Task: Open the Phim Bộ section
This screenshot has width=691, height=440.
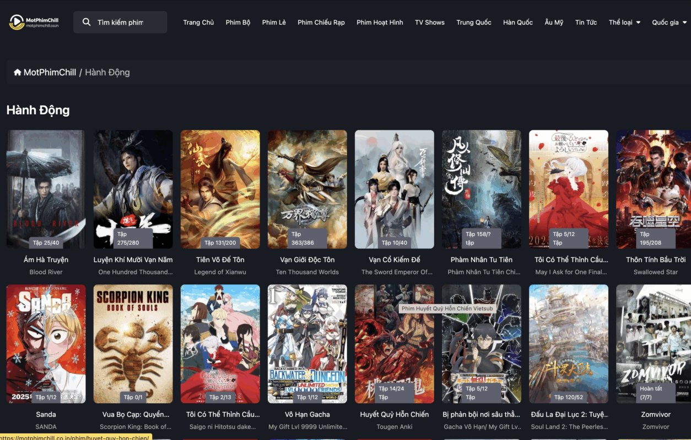Action: [238, 23]
